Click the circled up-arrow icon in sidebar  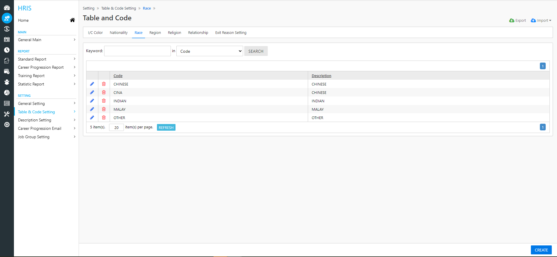click(x=7, y=125)
